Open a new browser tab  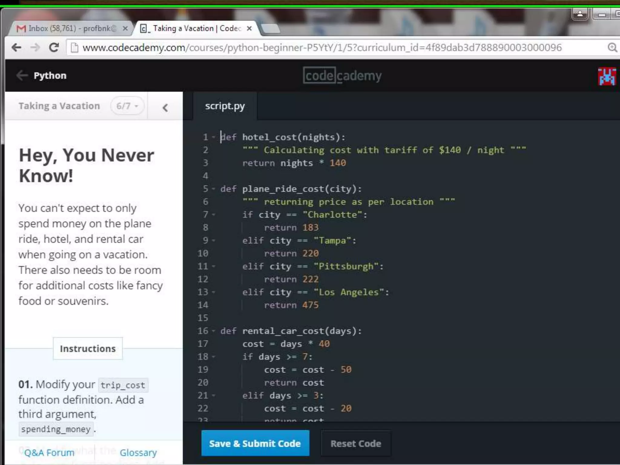(270, 29)
